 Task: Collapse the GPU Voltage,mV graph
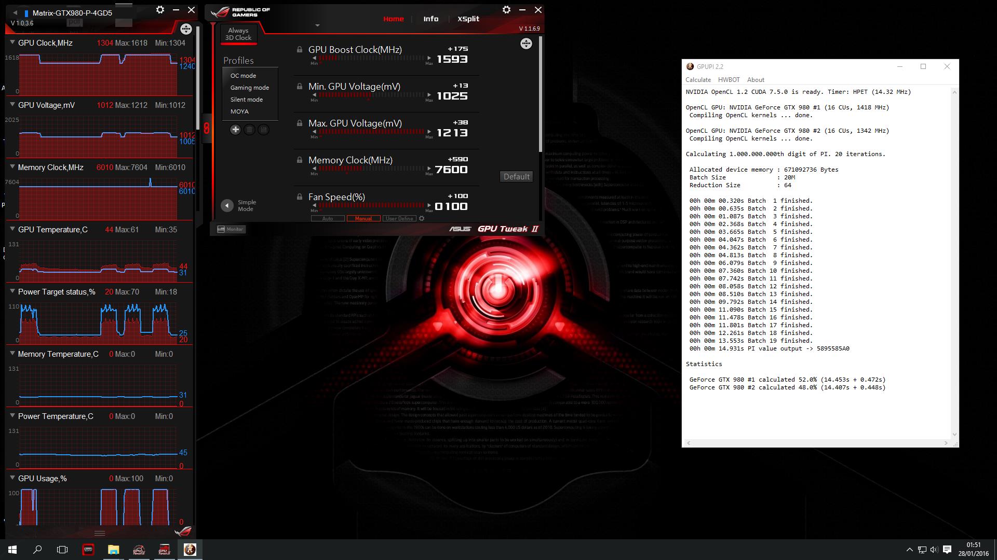[12, 105]
